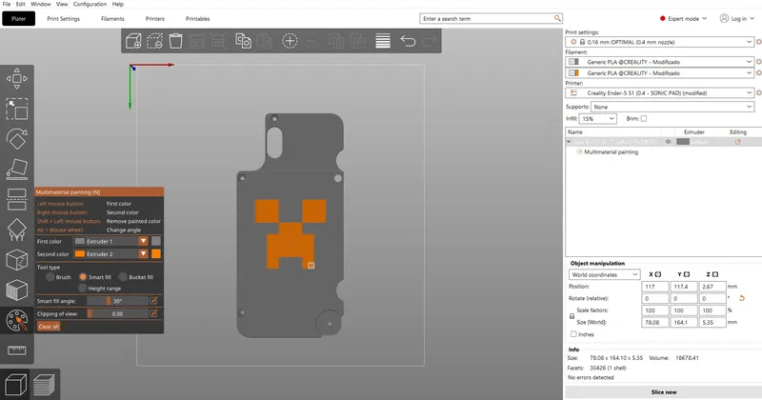Toggle object visibility eye icon in list
The image size is (762, 400).
pos(669,141)
